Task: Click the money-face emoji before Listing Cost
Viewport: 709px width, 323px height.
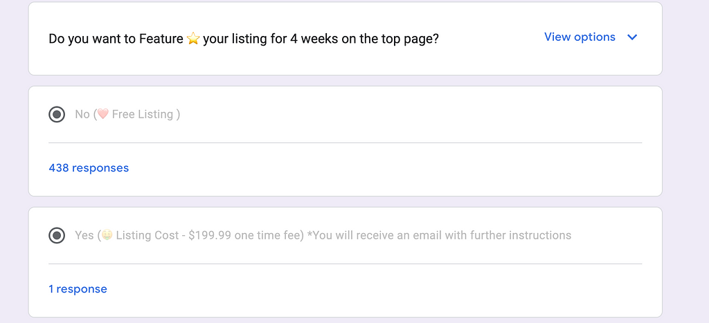Action: click(107, 235)
